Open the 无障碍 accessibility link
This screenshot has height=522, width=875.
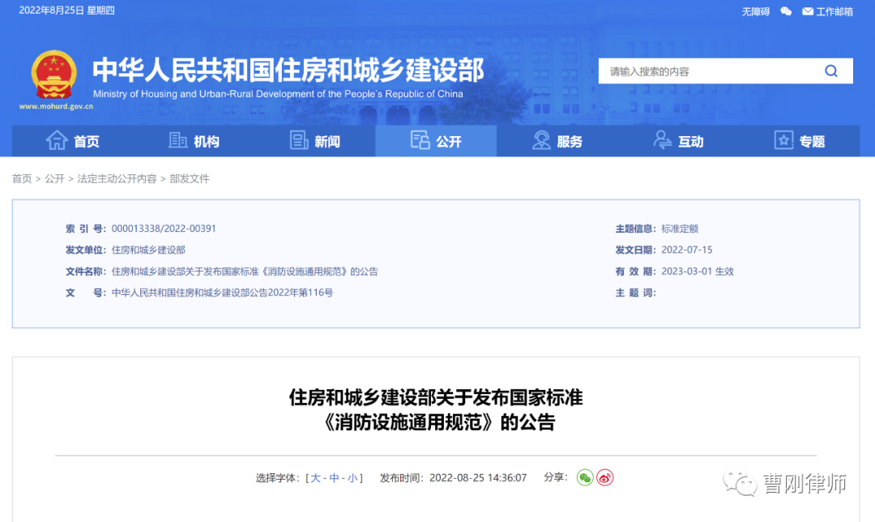click(754, 11)
